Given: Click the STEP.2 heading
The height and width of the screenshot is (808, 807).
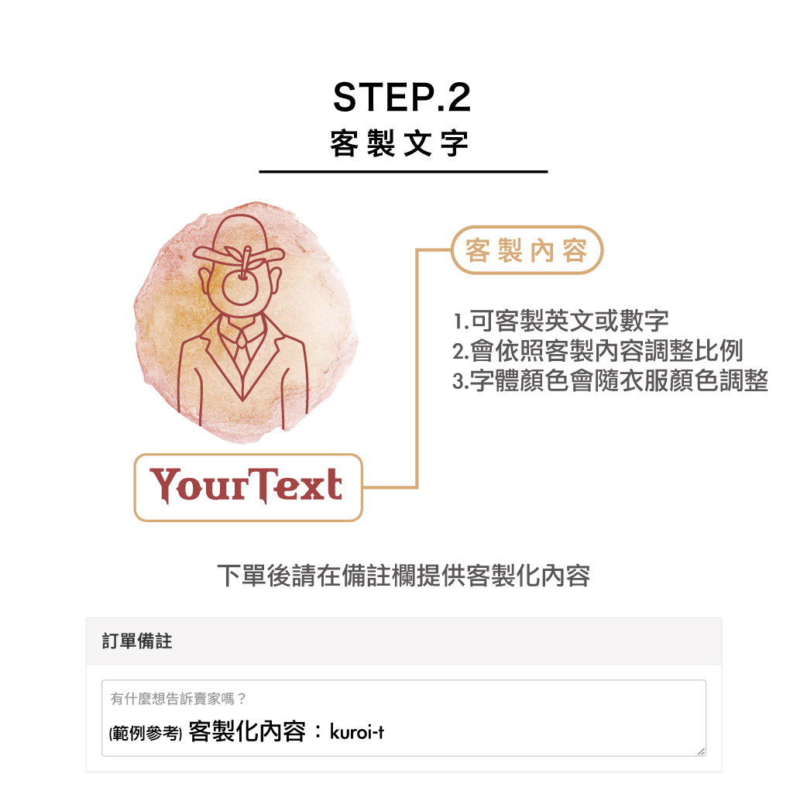Looking at the screenshot, I should (x=402, y=97).
